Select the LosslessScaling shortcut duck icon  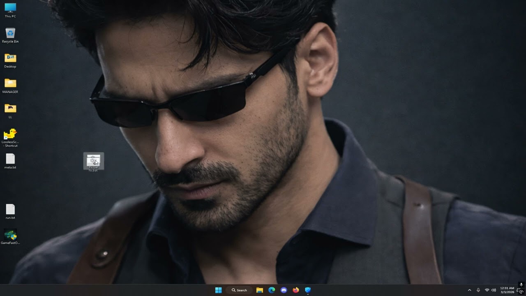(10, 138)
